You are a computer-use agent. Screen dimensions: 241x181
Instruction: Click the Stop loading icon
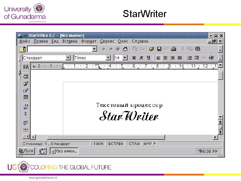pos(118,49)
